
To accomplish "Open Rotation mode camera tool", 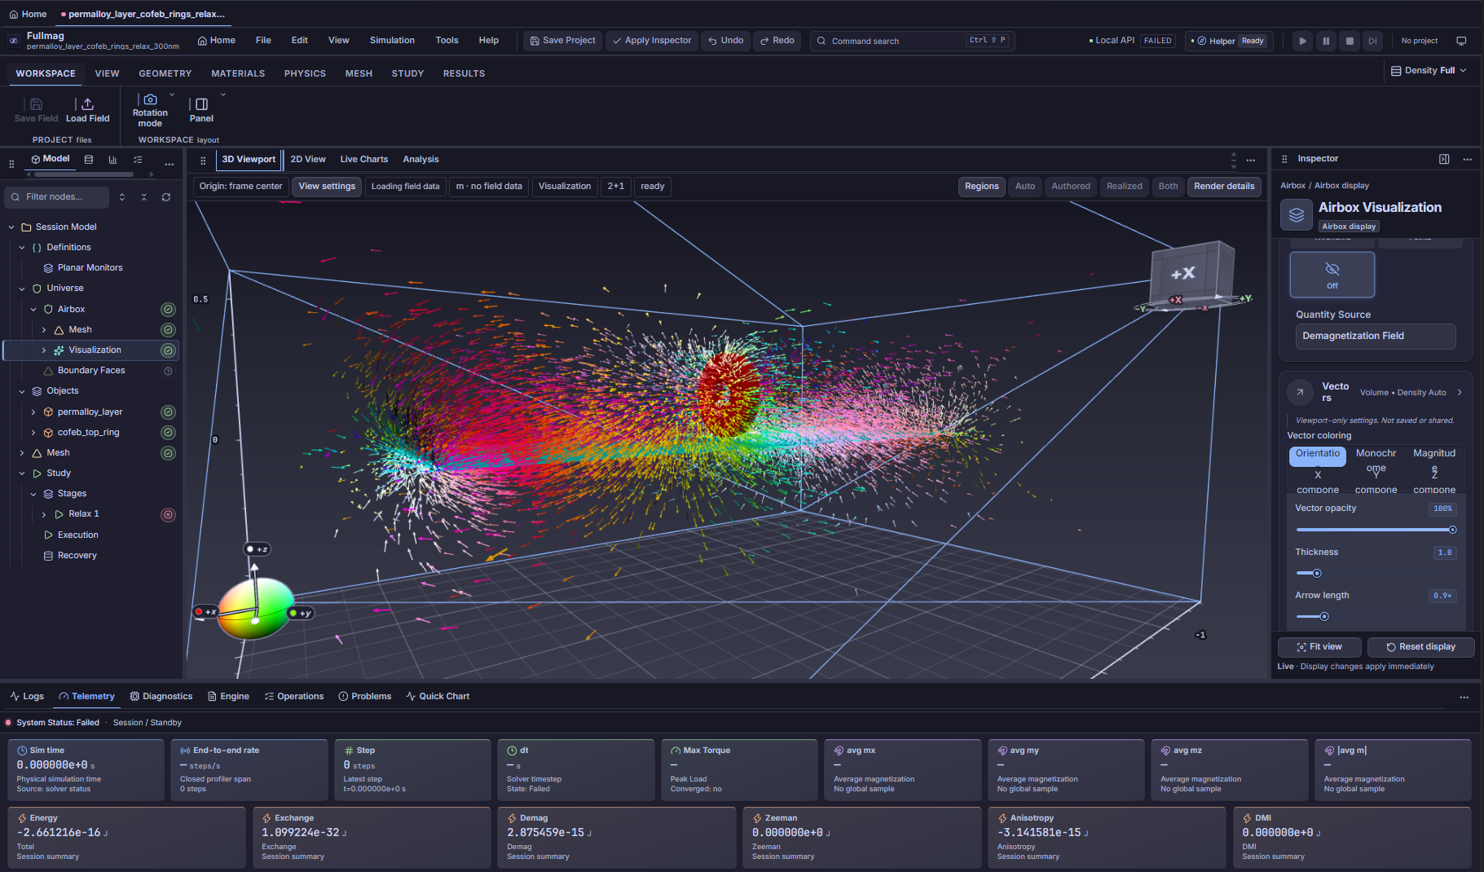I will point(150,99).
